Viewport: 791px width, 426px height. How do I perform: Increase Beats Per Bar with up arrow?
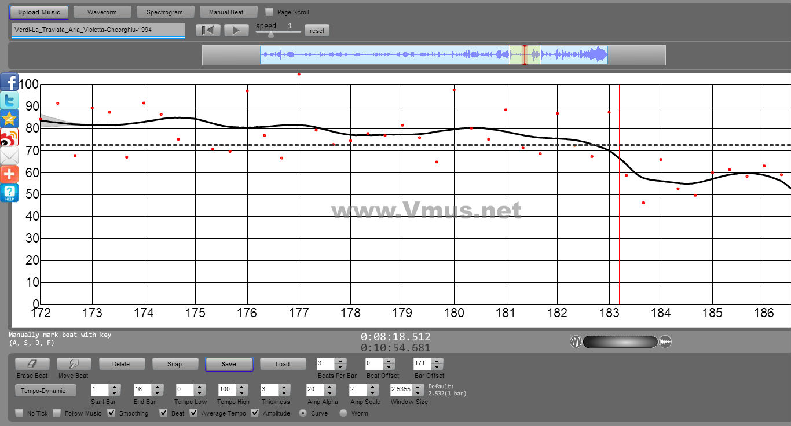340,361
